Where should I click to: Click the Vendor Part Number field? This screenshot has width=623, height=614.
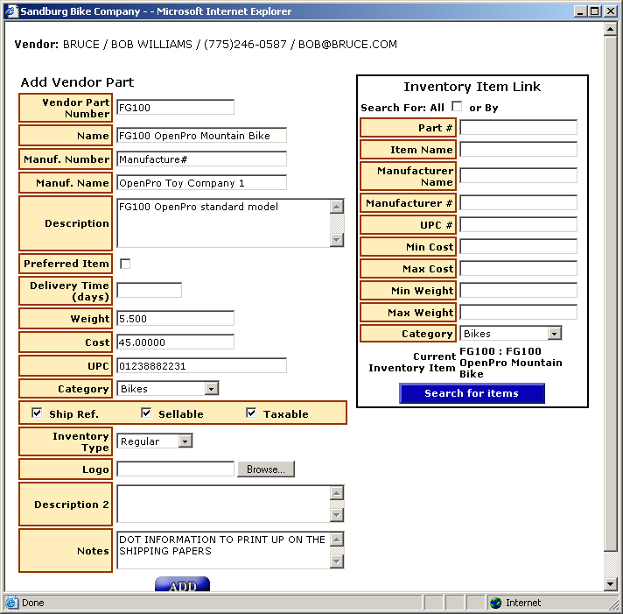[175, 108]
